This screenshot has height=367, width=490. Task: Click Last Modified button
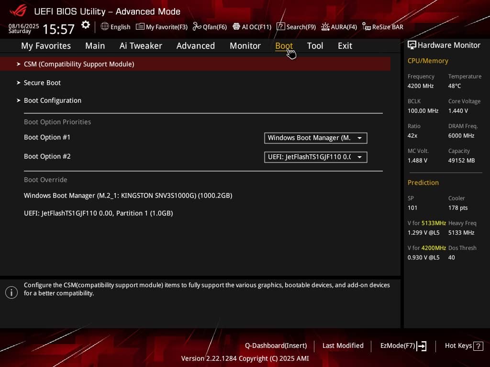point(343,346)
